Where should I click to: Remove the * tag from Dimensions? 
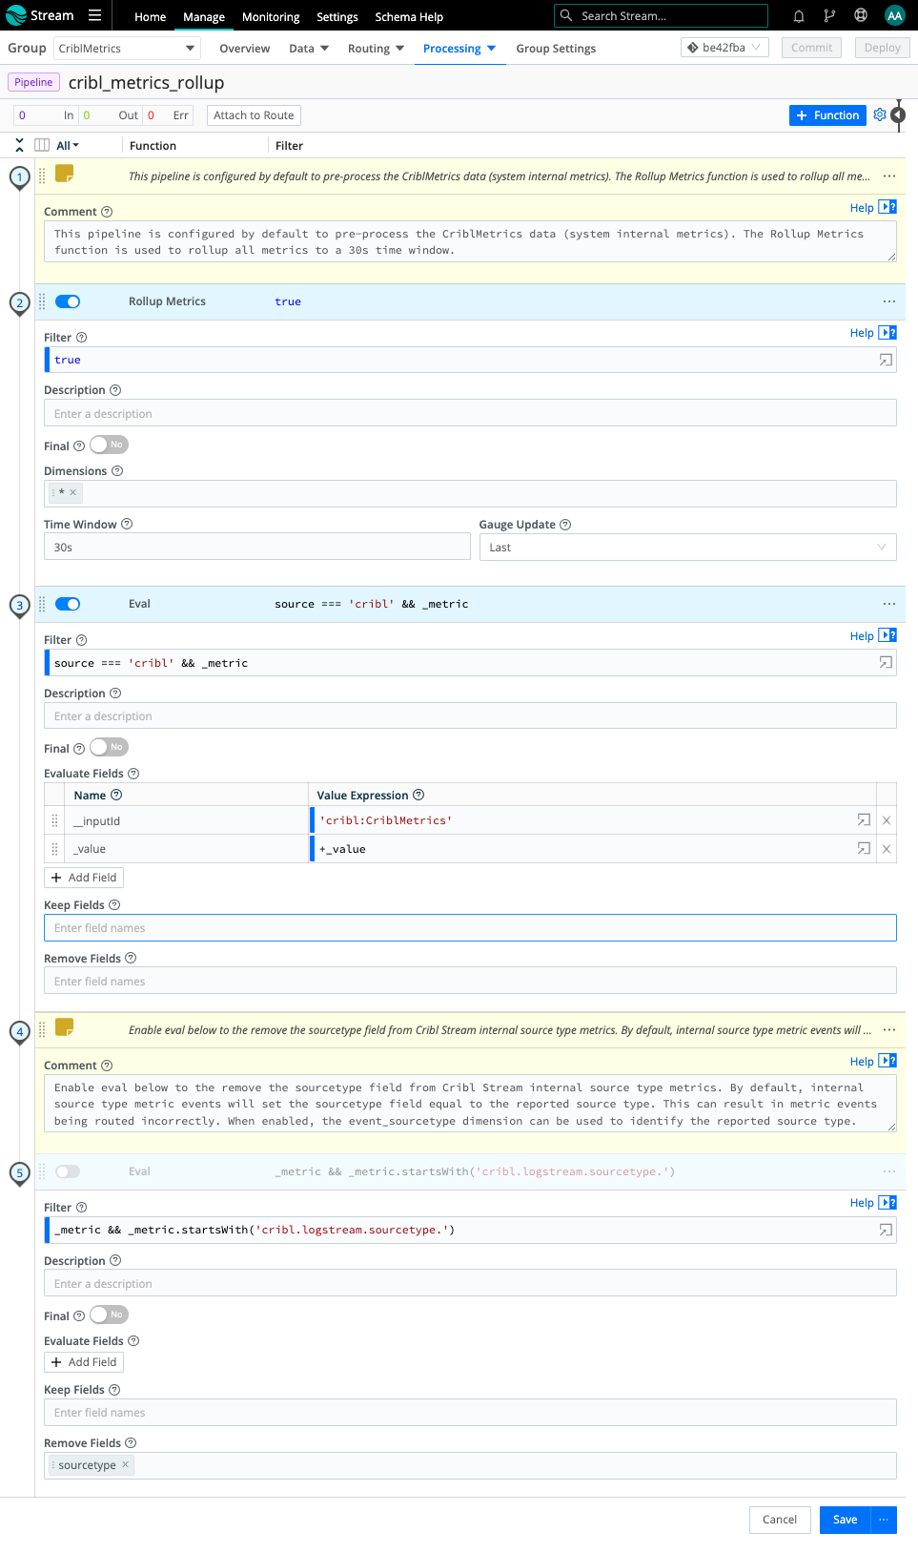(x=72, y=492)
